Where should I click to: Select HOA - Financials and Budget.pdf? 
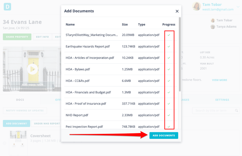click(120, 92)
